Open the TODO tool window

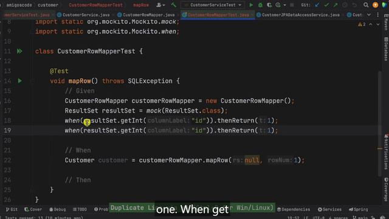click(80, 209)
